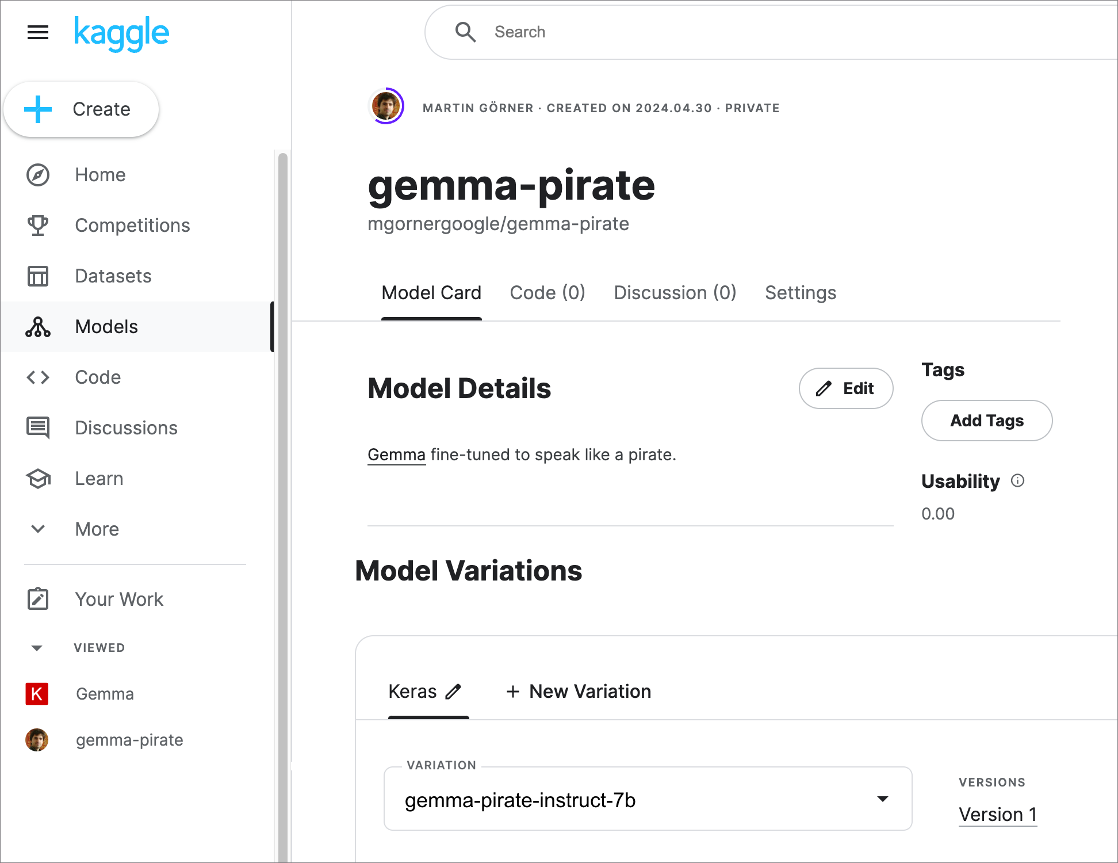The height and width of the screenshot is (863, 1118).
Task: Click the pencil icon next to Keras
Action: (x=453, y=692)
